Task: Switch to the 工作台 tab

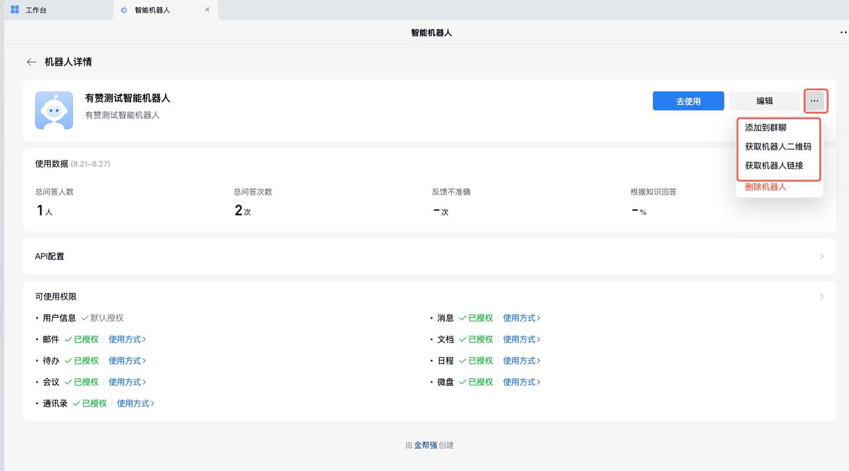Action: point(58,10)
